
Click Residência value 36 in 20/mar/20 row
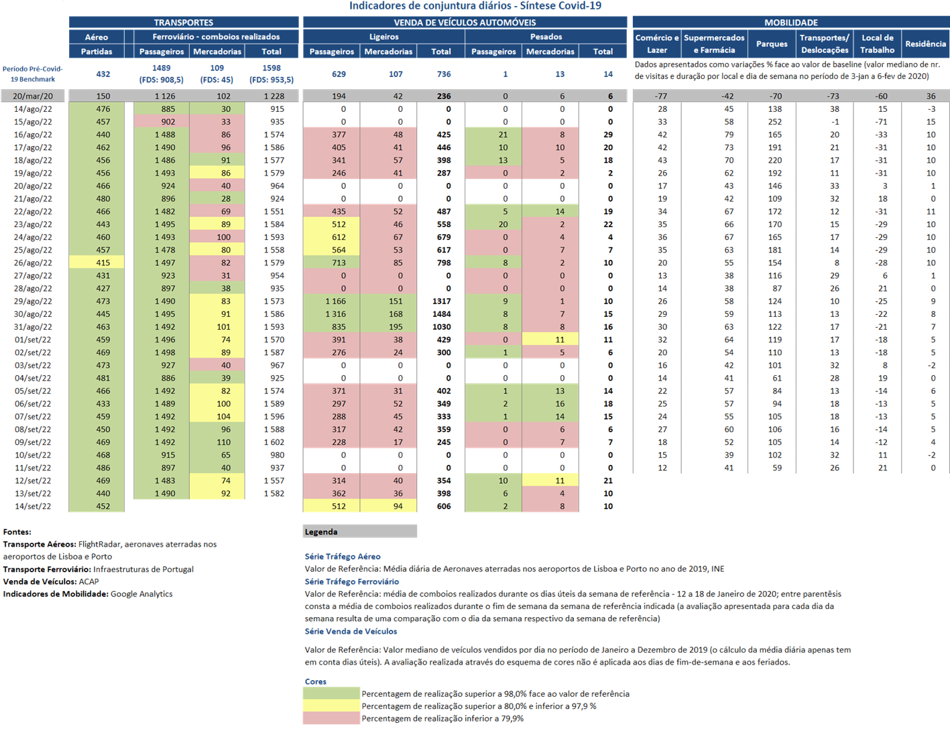(931, 96)
